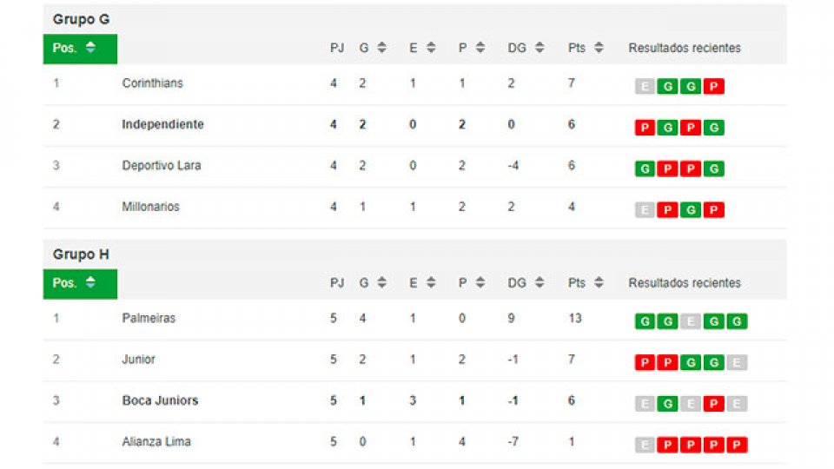Click Alianza Lima's first gray E result badge
834x469 pixels.
[645, 446]
